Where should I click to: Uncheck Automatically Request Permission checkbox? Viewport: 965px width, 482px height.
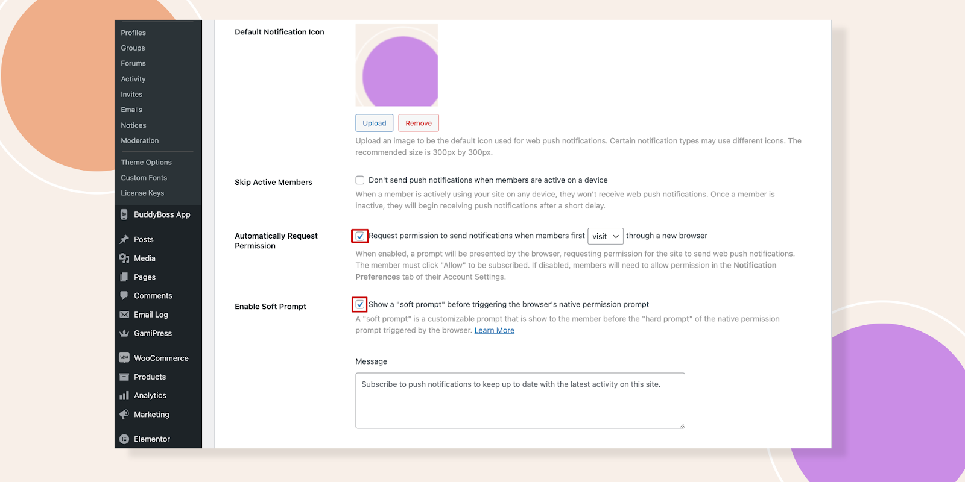360,236
